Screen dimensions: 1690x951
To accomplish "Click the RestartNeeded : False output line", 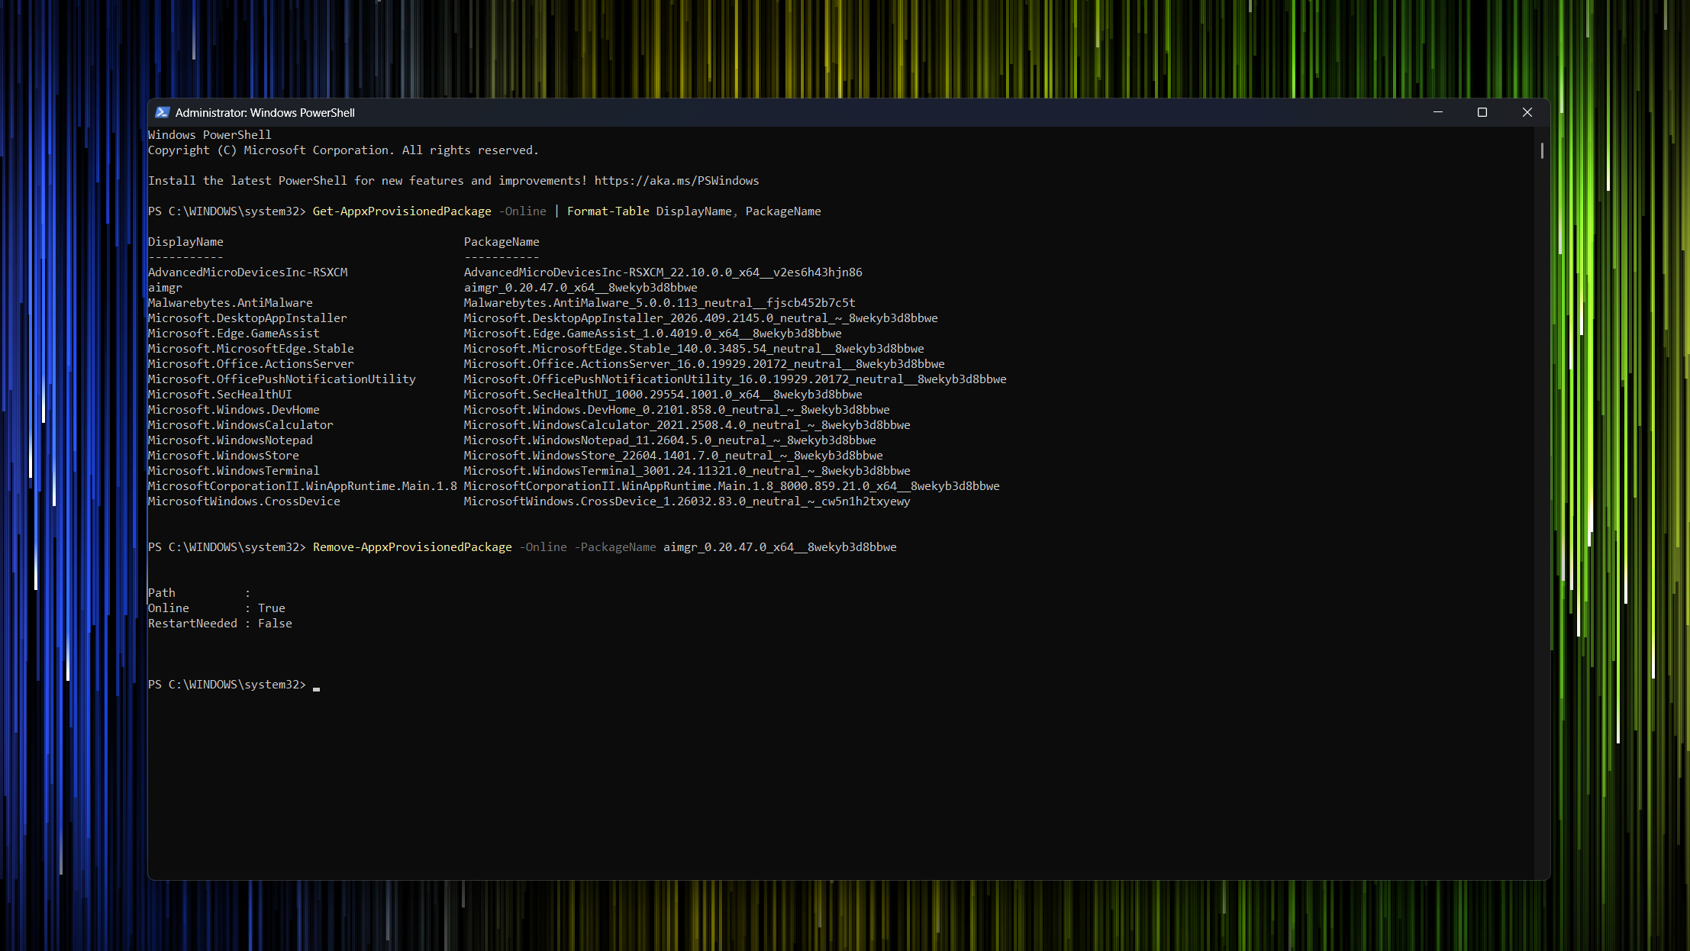I will (x=220, y=624).
